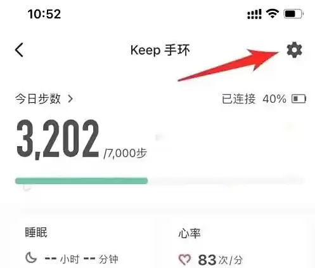The width and height of the screenshot is (315, 268).
Task: Tap the heart rate heart icon
Action: 184,259
